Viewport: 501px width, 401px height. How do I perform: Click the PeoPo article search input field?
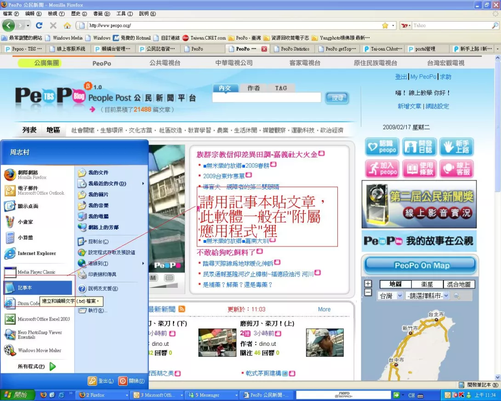coord(267,97)
